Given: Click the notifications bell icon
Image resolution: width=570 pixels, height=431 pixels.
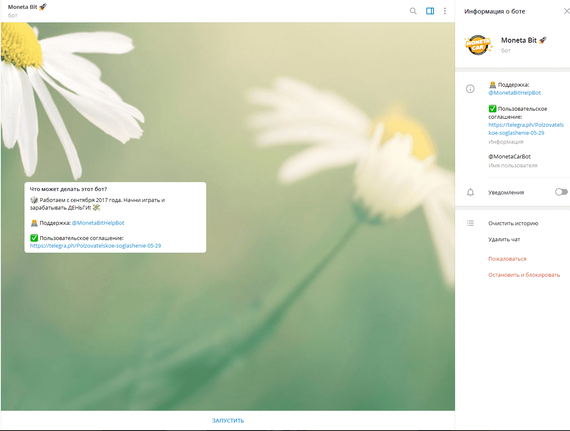Looking at the screenshot, I should (470, 192).
